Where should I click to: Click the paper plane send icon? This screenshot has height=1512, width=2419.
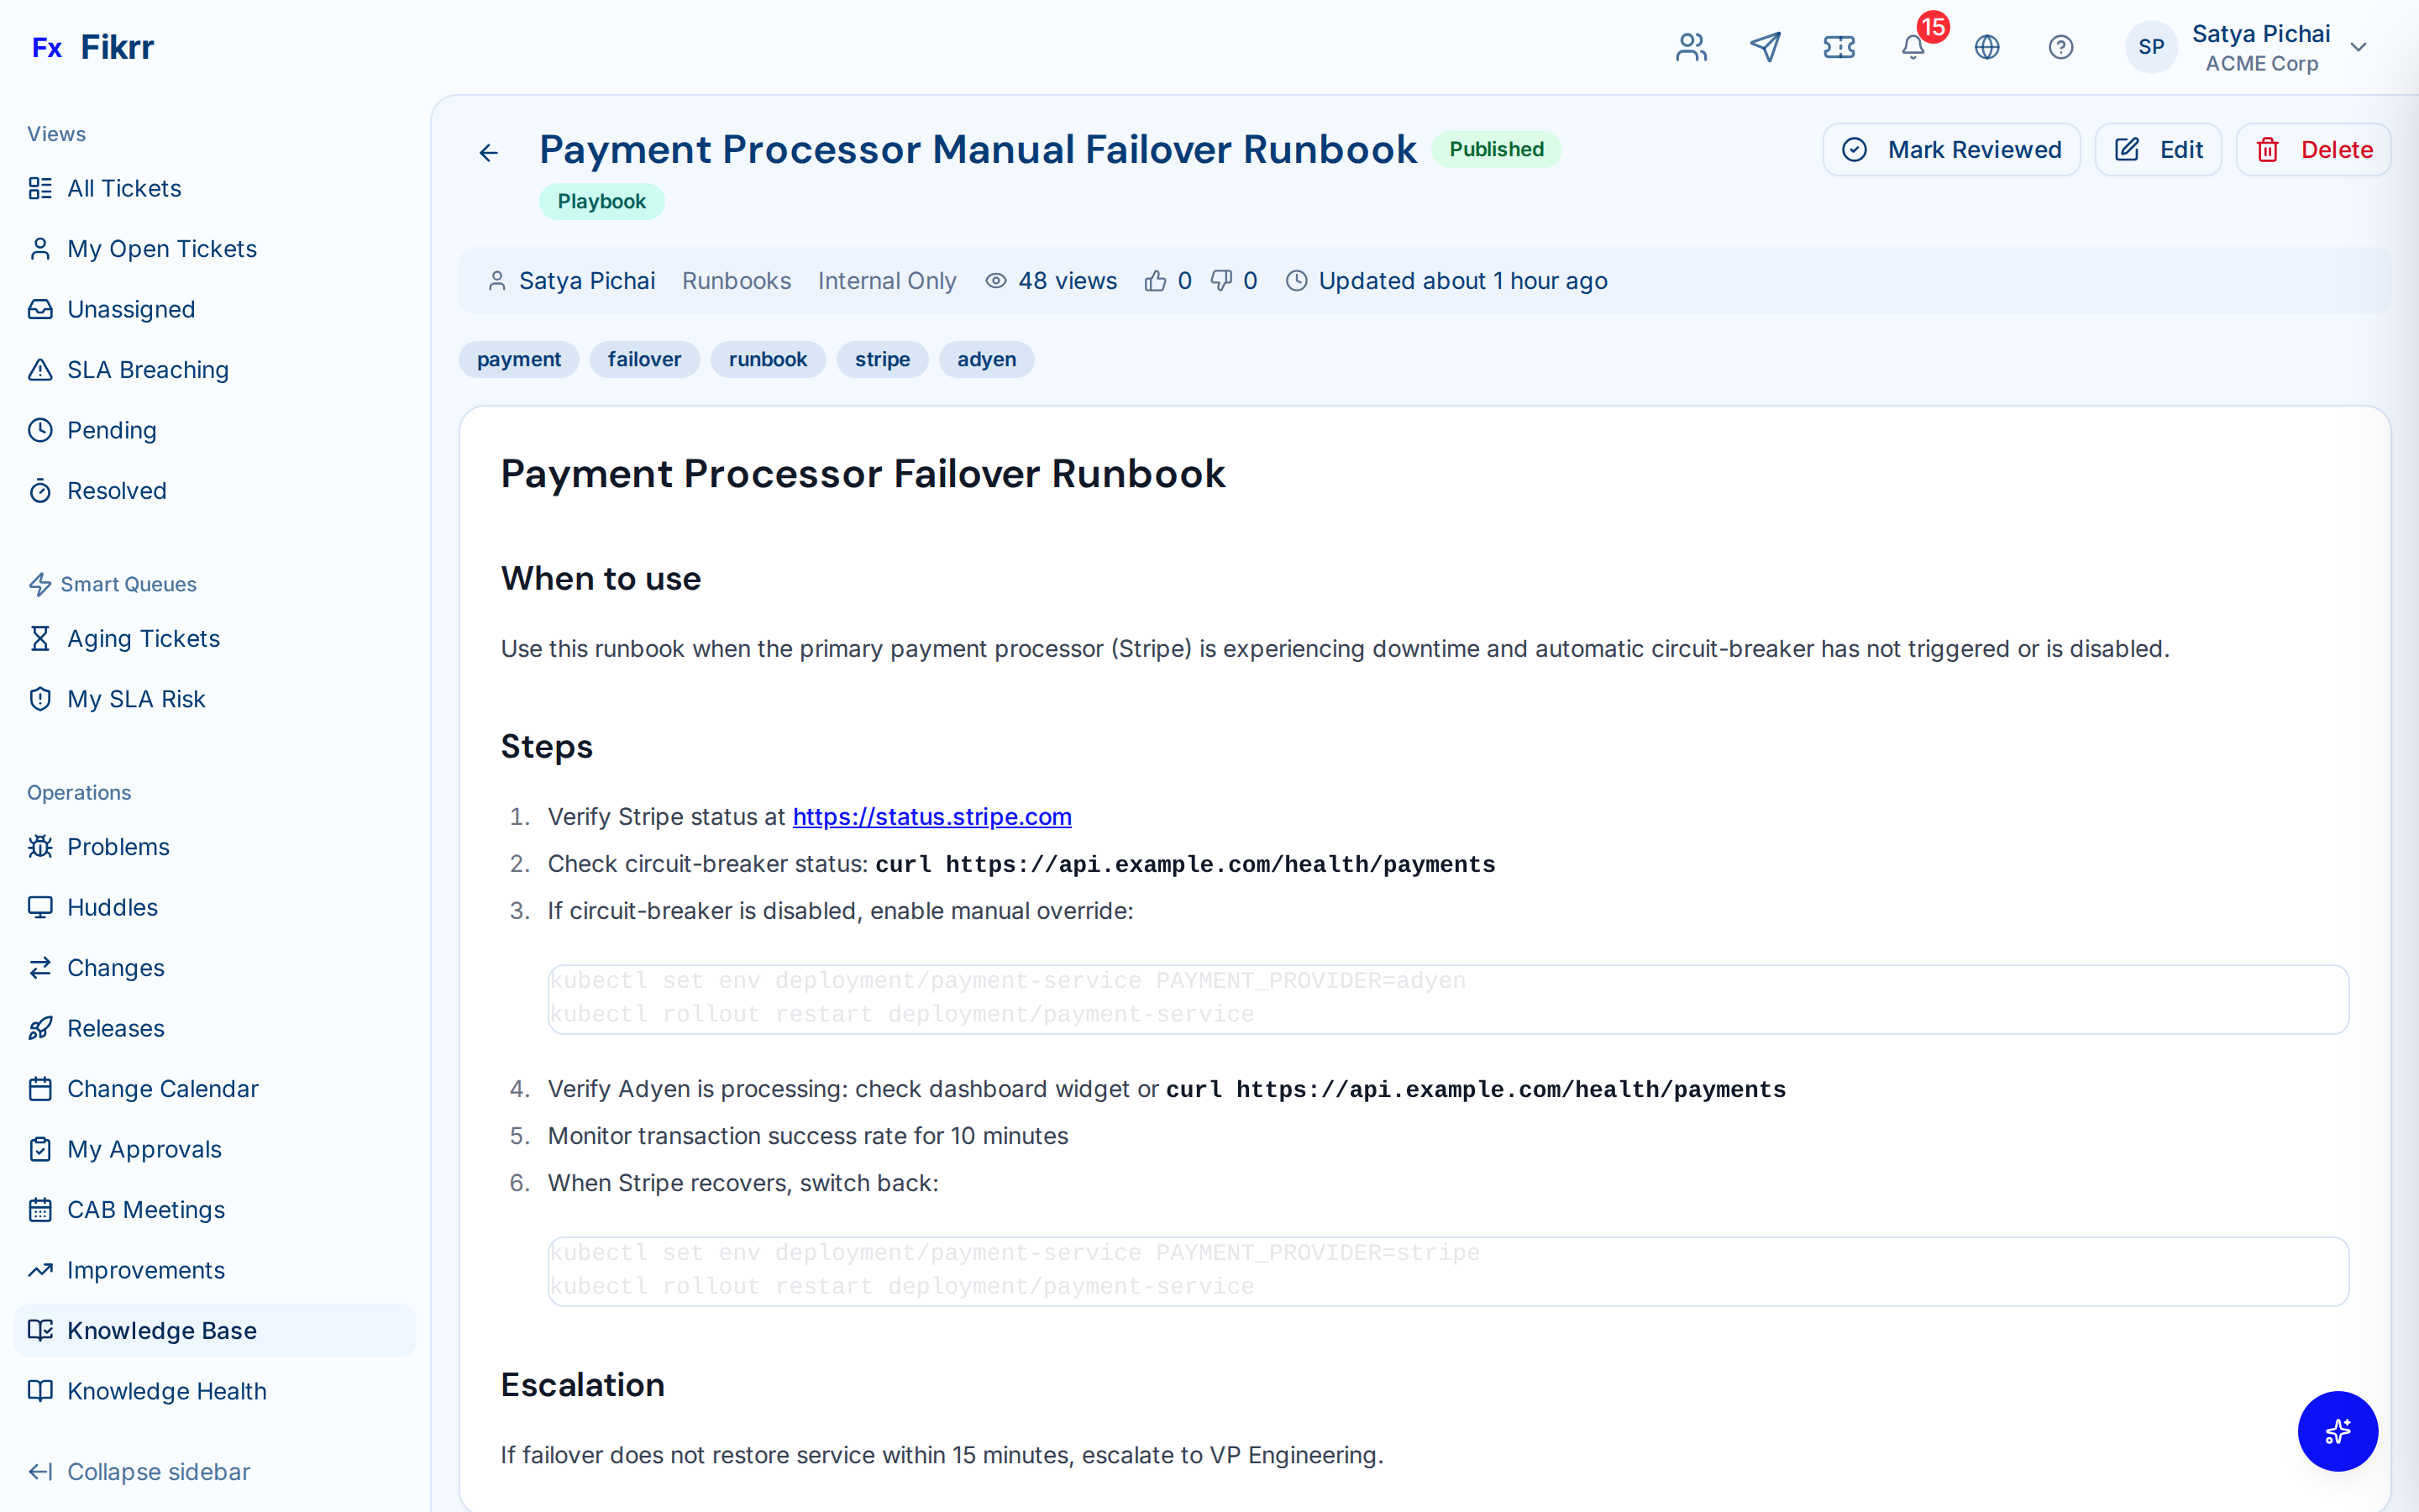pyautogui.click(x=1766, y=47)
